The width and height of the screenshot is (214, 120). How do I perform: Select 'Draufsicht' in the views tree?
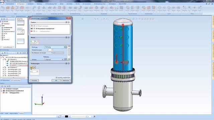(7, 30)
